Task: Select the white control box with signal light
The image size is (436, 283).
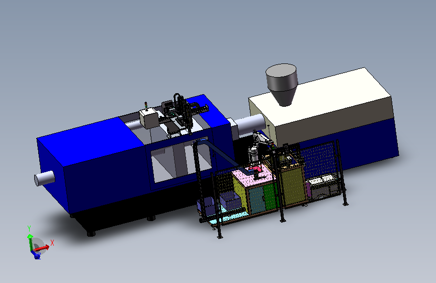Action: [149, 118]
